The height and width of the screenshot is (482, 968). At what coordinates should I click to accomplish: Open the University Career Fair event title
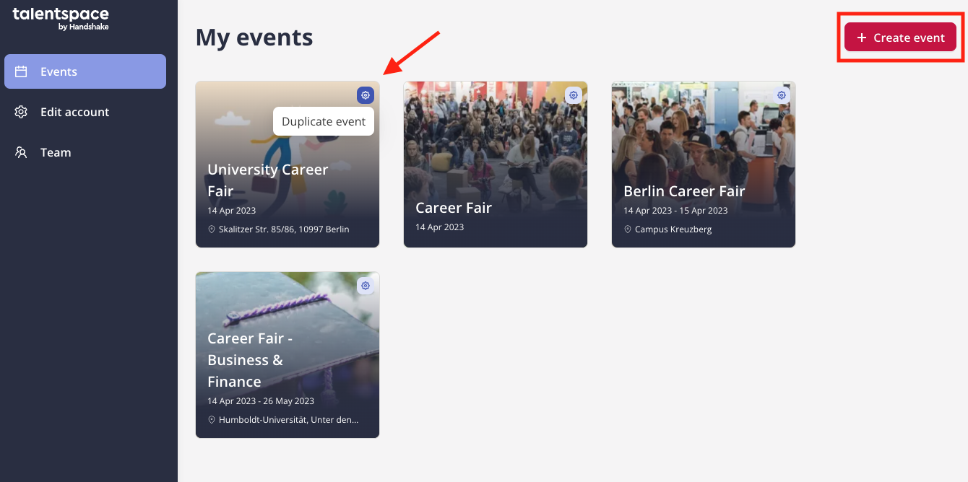click(268, 180)
